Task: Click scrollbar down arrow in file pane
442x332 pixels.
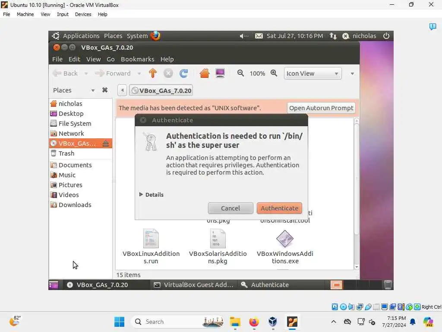Action: coord(357,267)
